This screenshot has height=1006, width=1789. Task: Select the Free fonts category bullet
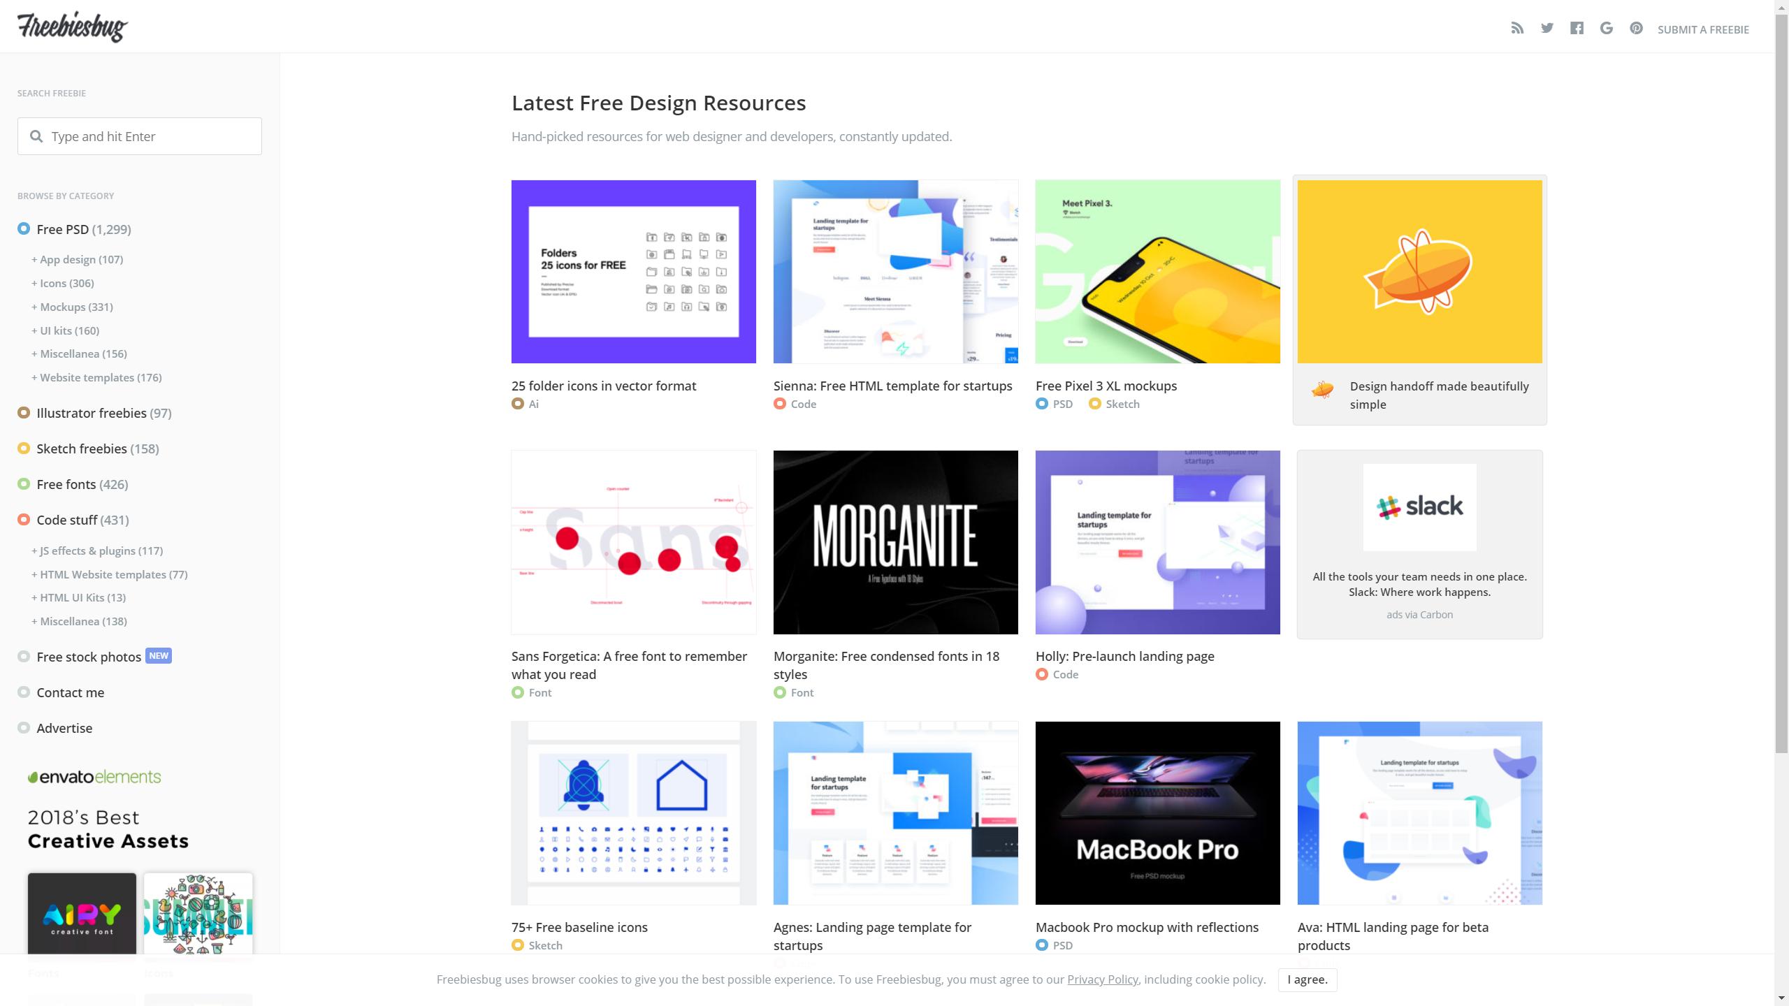(24, 484)
